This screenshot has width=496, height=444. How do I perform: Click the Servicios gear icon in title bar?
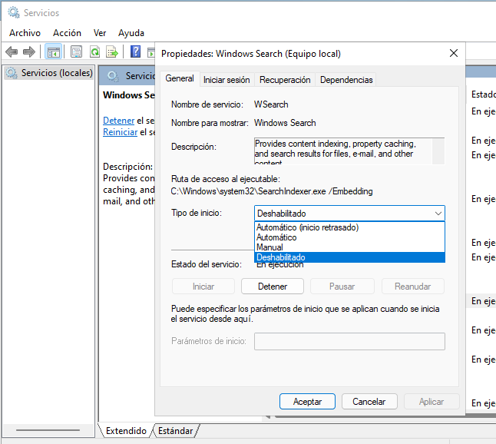coord(14,12)
